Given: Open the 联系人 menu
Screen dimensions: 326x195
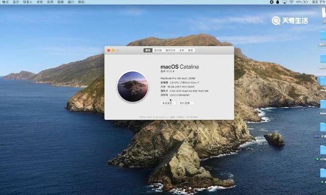Looking at the screenshot, I should [x=28, y=2].
